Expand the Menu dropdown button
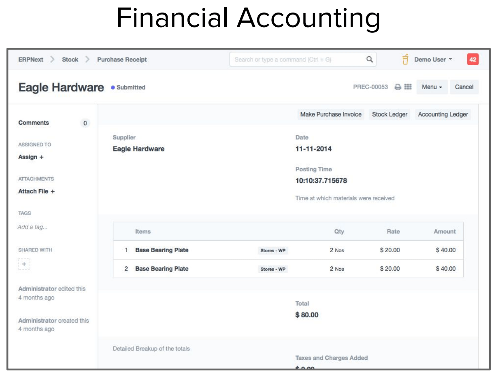This screenshot has height=372, width=498. click(x=432, y=87)
